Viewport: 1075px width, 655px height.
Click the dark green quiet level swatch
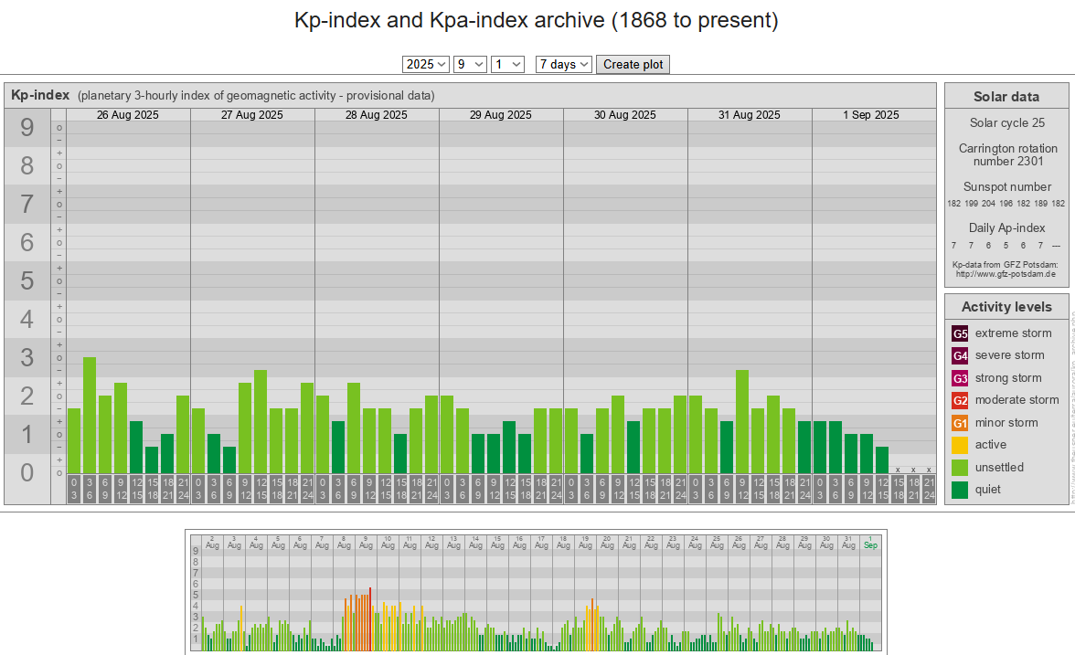(960, 490)
